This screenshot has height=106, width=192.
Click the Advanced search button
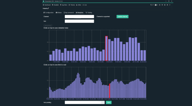(x=48, y=25)
